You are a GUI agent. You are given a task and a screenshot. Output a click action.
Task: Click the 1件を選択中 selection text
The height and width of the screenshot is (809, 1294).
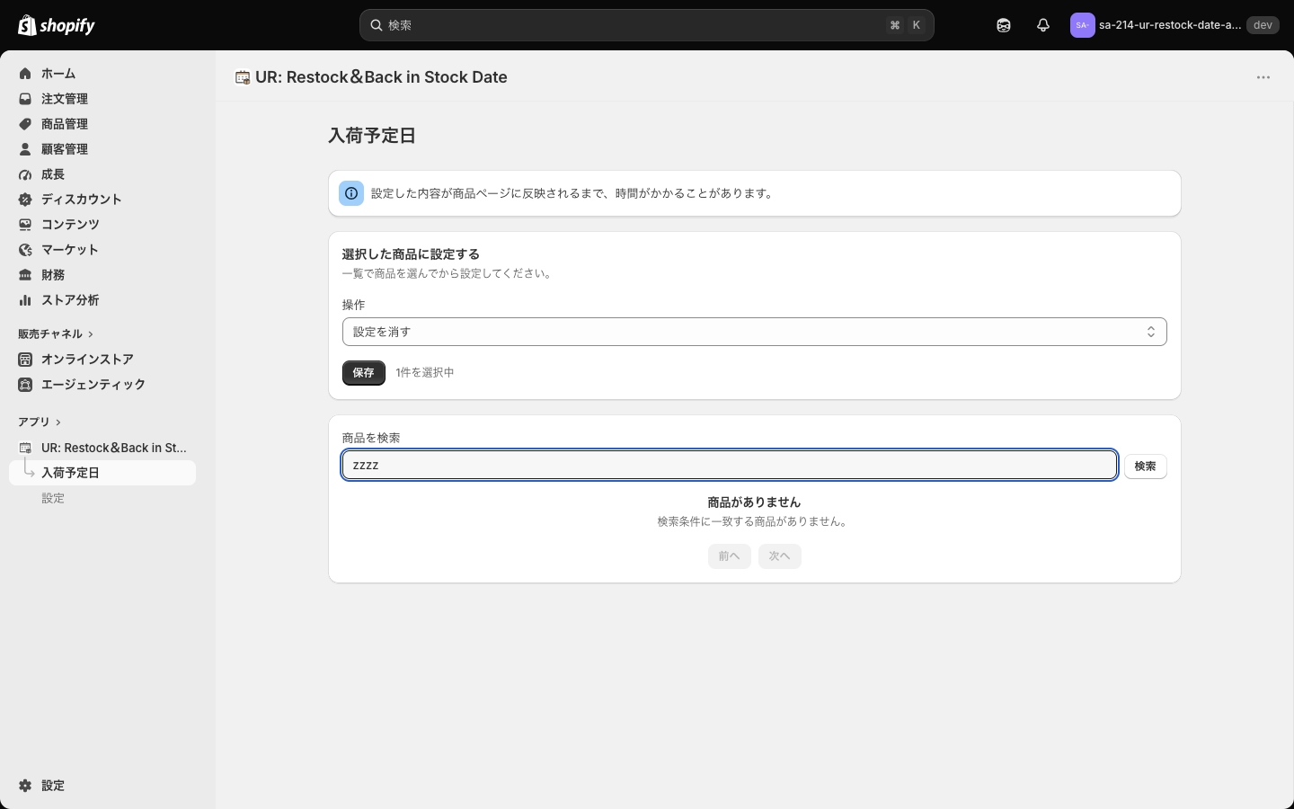point(425,373)
